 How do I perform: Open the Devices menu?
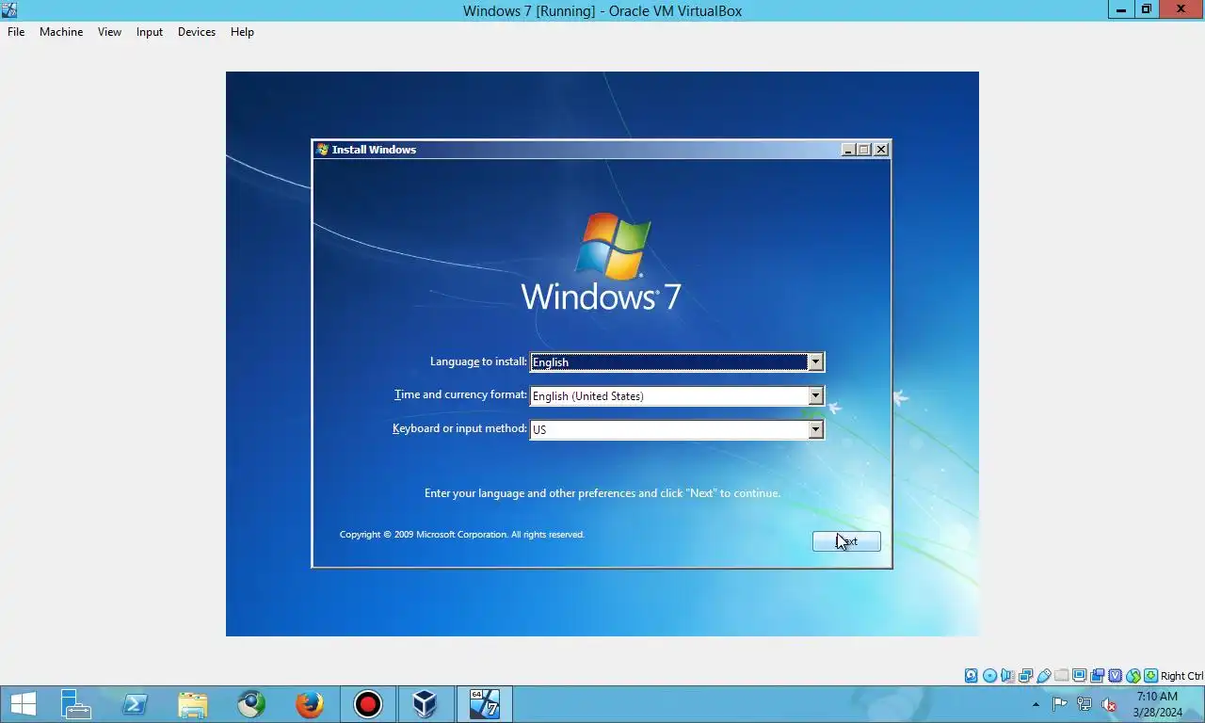pyautogui.click(x=196, y=31)
